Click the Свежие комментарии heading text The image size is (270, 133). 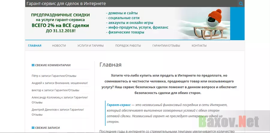pos(53,65)
